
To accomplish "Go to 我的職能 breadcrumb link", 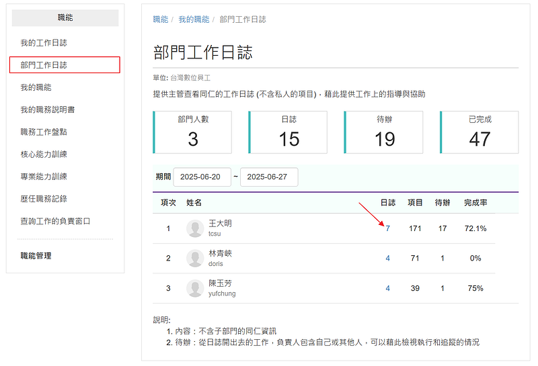I will point(194,19).
